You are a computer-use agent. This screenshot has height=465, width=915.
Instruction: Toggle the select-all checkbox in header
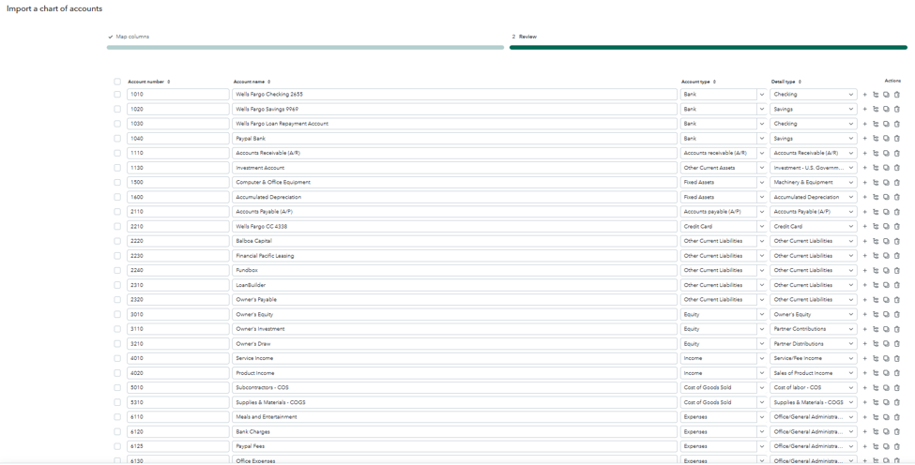[x=117, y=82]
